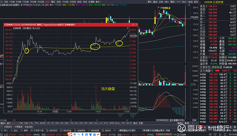The width and height of the screenshot is (237, 136).
Task: Open the 自选 add-to-watchlist dropdown
Action: coord(190,2)
